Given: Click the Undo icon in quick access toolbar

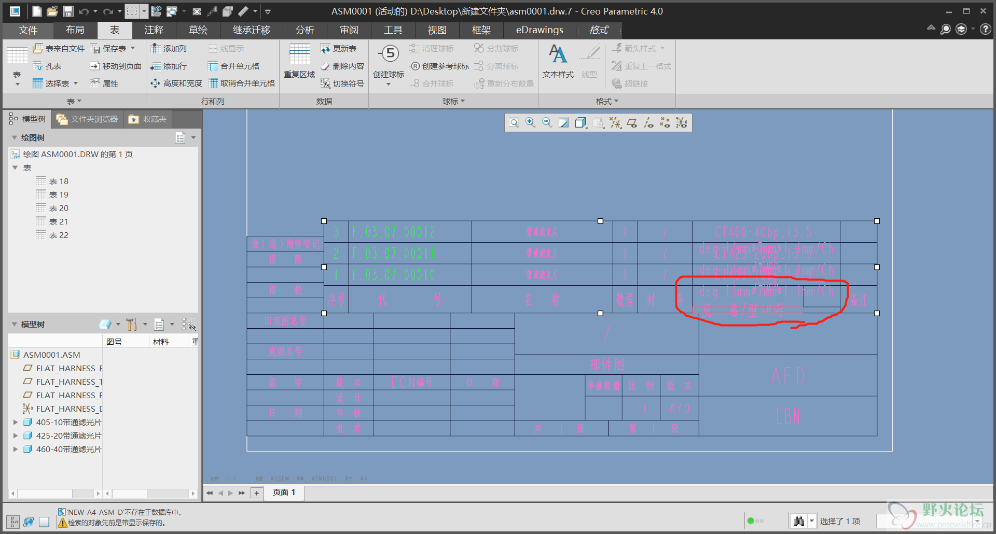Looking at the screenshot, I should point(84,11).
